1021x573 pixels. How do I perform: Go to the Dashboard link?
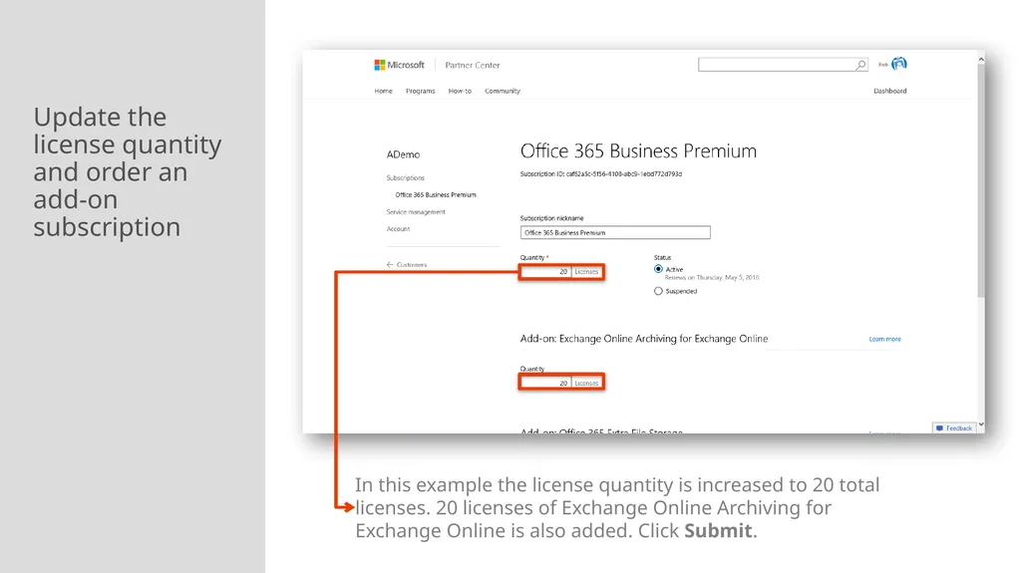(890, 91)
